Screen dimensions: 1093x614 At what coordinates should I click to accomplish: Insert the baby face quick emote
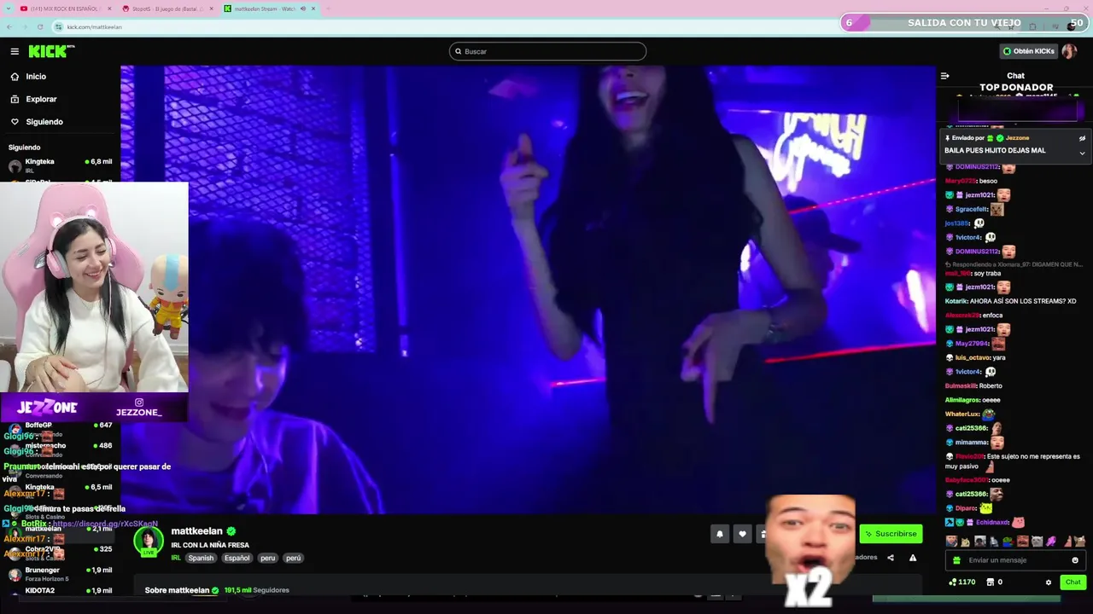click(x=952, y=542)
